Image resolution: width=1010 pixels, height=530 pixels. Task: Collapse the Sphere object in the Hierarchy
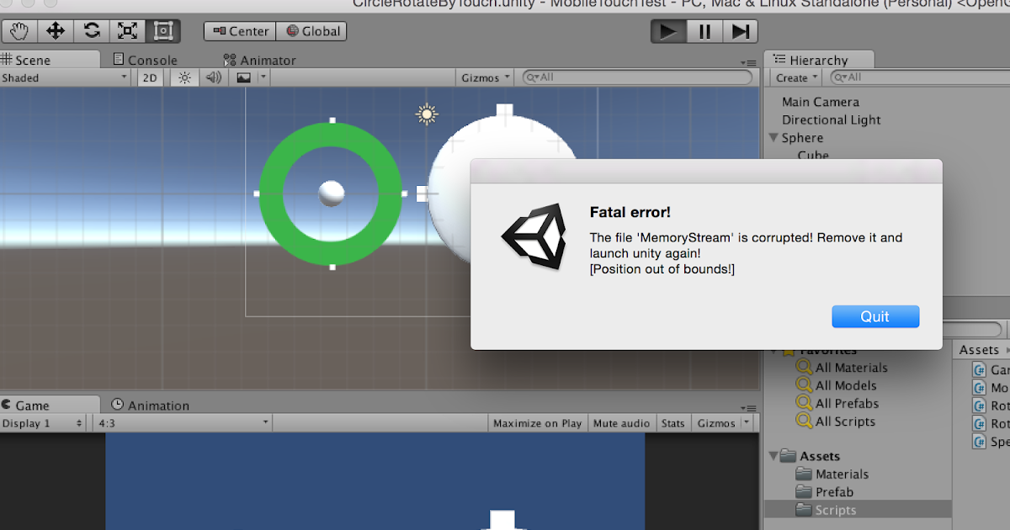coord(773,137)
